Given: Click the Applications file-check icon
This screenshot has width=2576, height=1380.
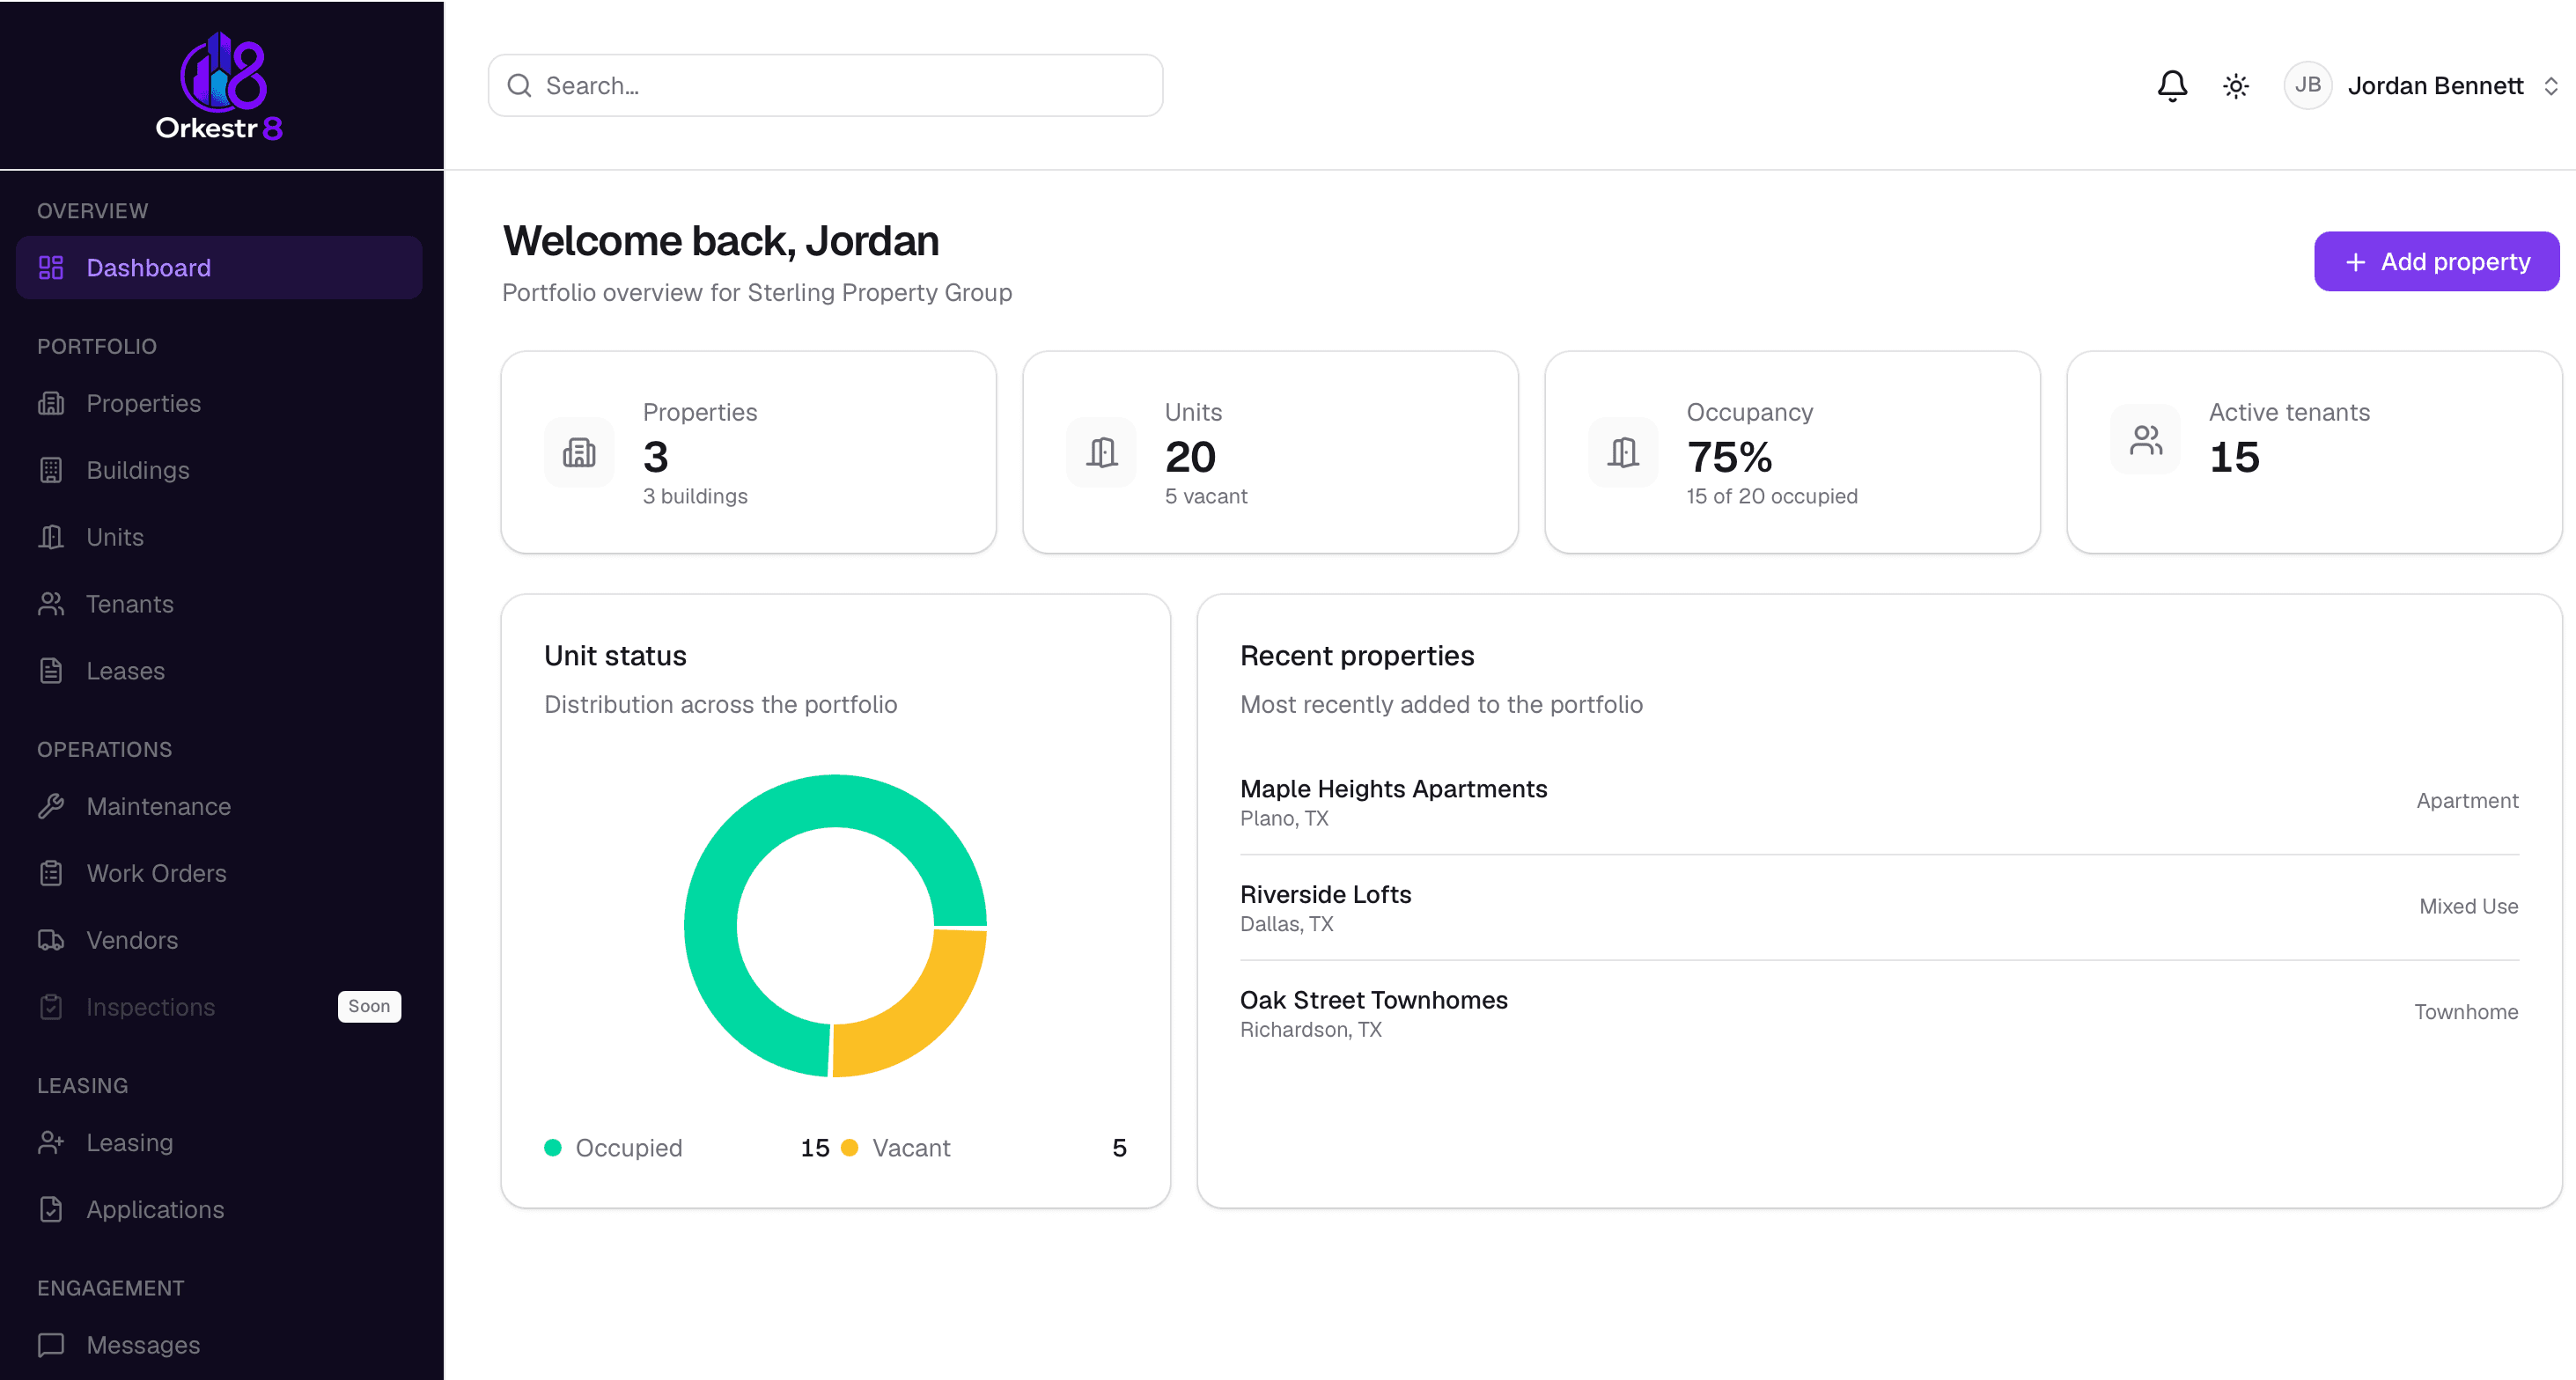Looking at the screenshot, I should click(51, 1209).
